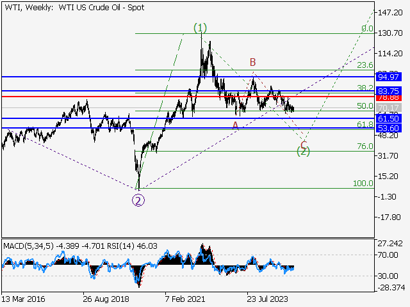The width and height of the screenshot is (410, 307).
Task: Click the WTI Weekly chart title
Action: point(74,7)
